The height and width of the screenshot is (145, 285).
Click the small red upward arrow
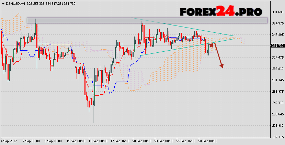[x=211, y=44]
